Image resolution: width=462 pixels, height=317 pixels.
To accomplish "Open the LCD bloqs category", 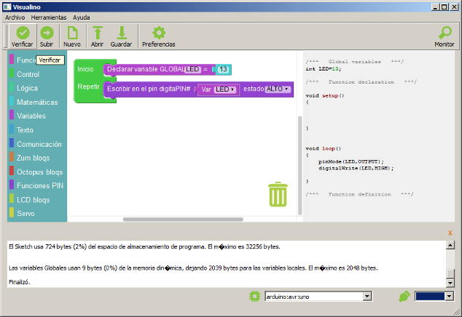I will click(33, 200).
